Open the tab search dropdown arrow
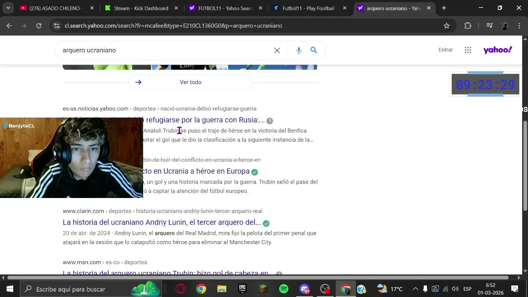Image resolution: width=528 pixels, height=297 pixels. point(8,8)
